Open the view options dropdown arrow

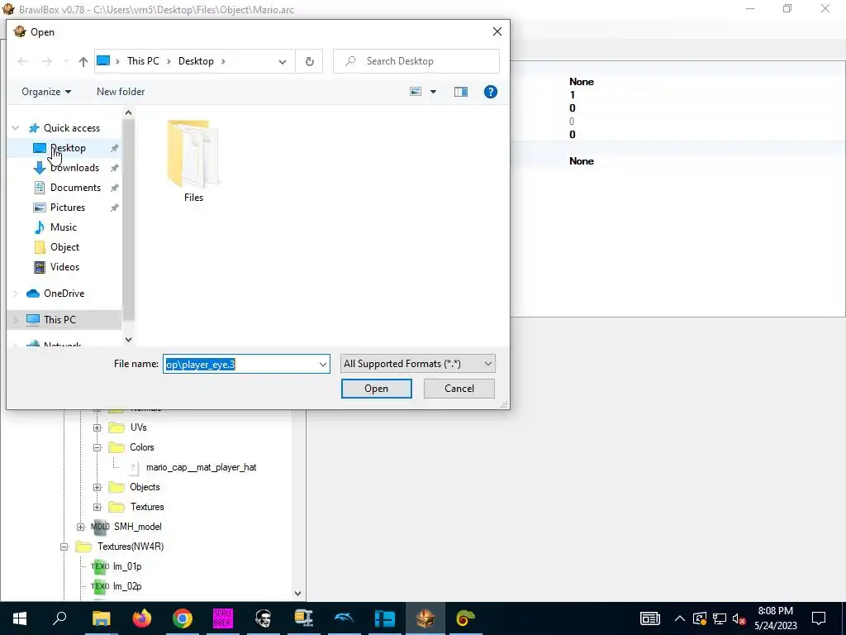[x=433, y=92]
